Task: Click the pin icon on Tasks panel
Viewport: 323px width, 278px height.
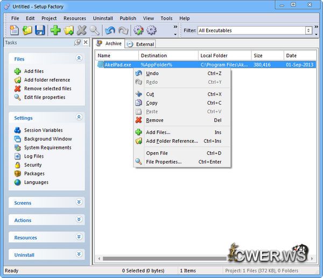Action: tap(78, 42)
